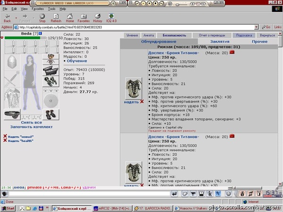Click the smiley face chat icon
The height and width of the screenshot is (212, 283).
click(x=228, y=194)
